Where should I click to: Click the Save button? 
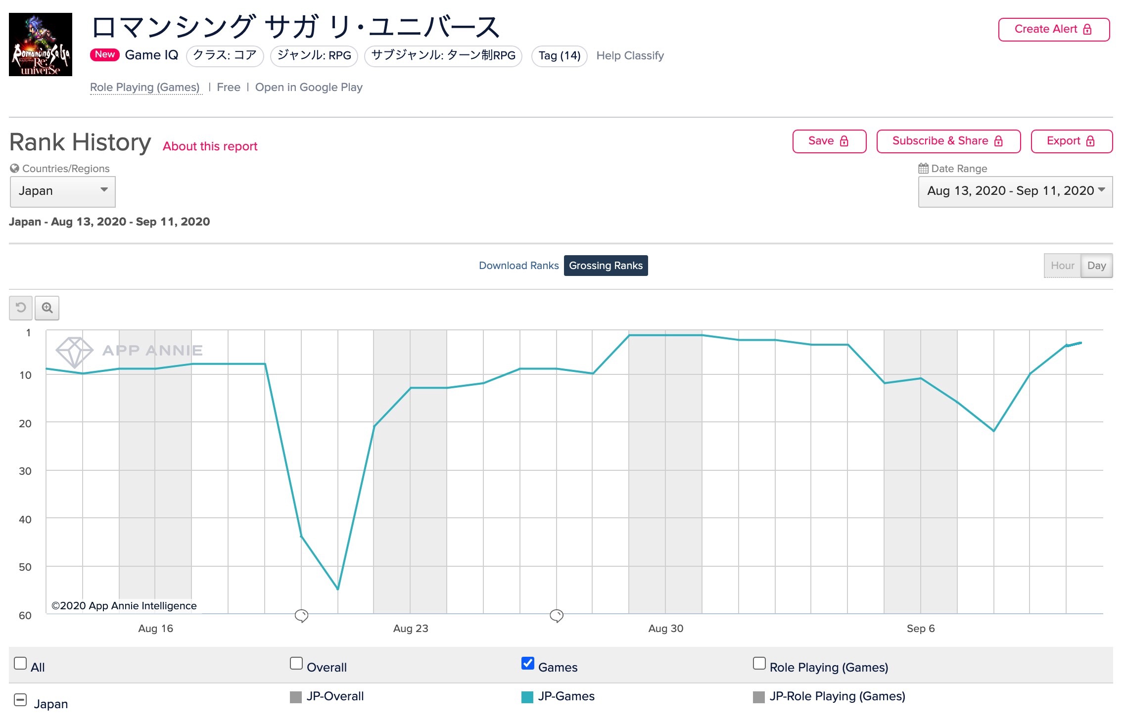coord(829,141)
